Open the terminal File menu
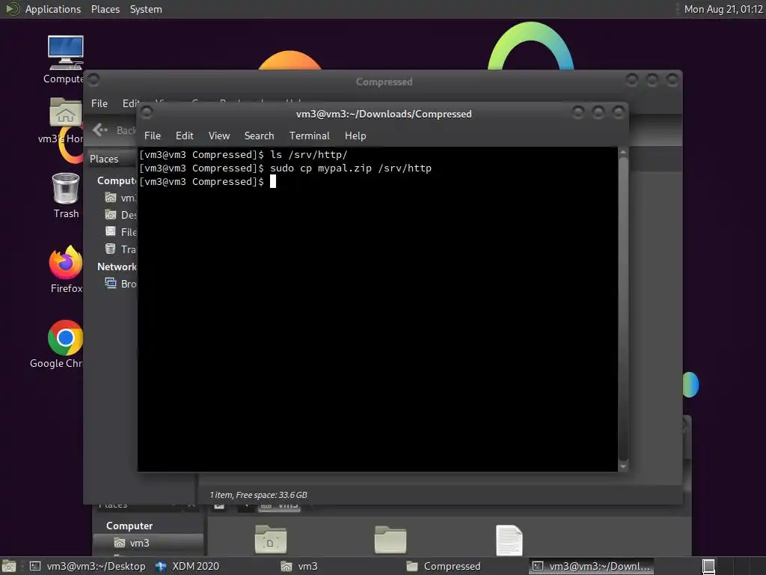This screenshot has height=575, width=766. pyautogui.click(x=153, y=136)
